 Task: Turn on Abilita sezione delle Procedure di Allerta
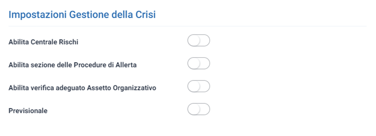198,64
